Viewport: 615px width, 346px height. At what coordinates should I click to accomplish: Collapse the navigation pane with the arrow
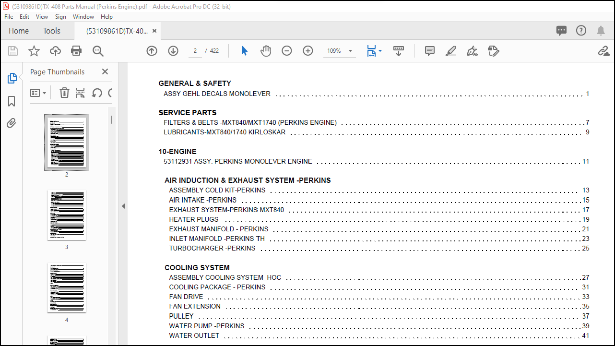(123, 206)
